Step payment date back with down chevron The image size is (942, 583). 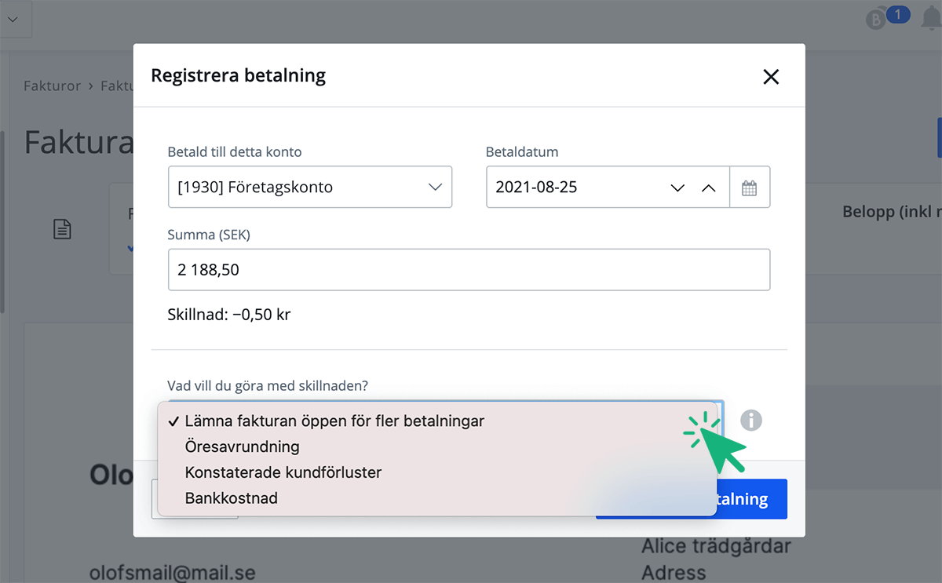(x=677, y=188)
